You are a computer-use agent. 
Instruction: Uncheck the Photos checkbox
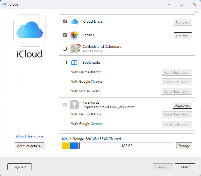click(65, 35)
